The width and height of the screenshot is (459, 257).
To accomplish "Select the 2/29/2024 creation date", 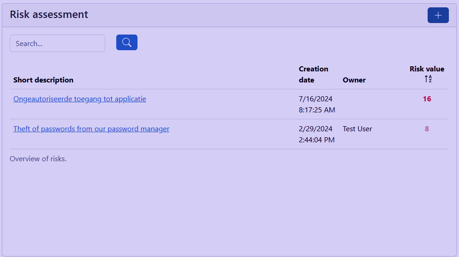I will pos(316,129).
